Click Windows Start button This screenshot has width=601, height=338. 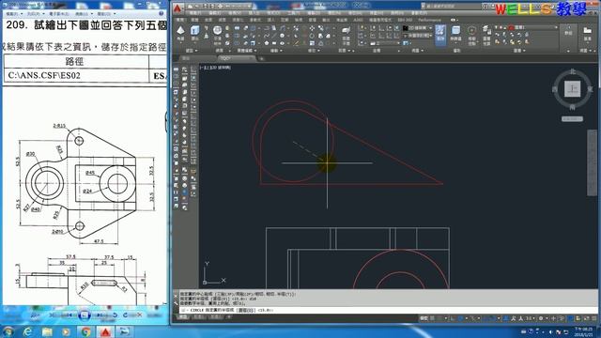[x=8, y=331]
